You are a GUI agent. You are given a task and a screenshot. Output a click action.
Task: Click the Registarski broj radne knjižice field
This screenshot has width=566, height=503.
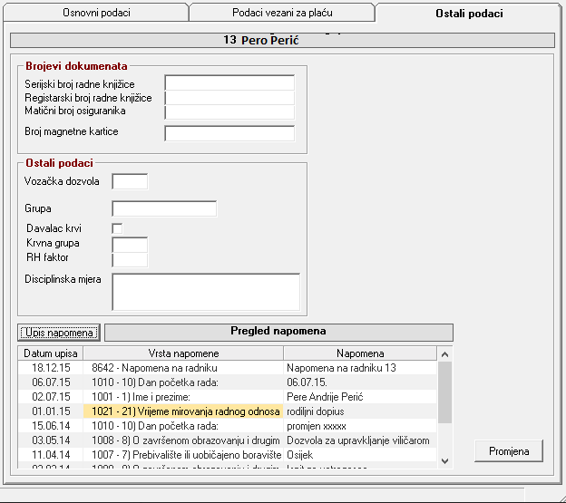point(229,98)
